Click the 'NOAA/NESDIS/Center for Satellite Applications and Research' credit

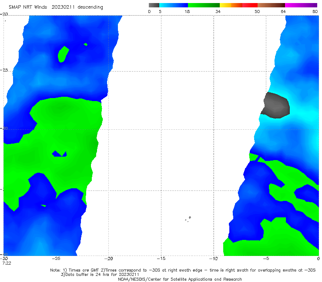(180, 279)
